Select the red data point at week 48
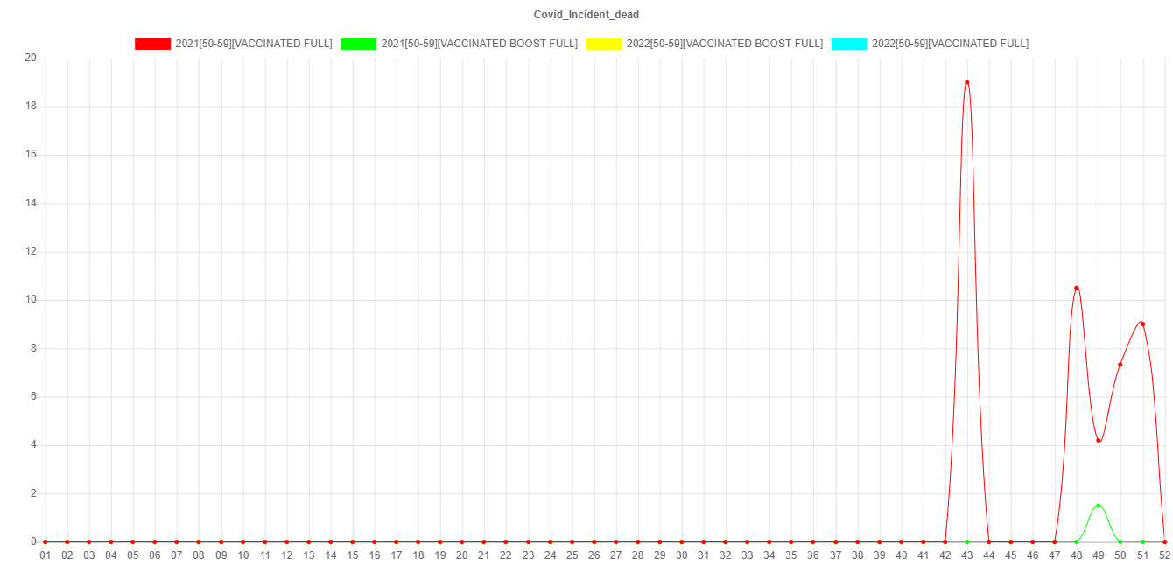This screenshot has height=586, width=1173. 1077,288
